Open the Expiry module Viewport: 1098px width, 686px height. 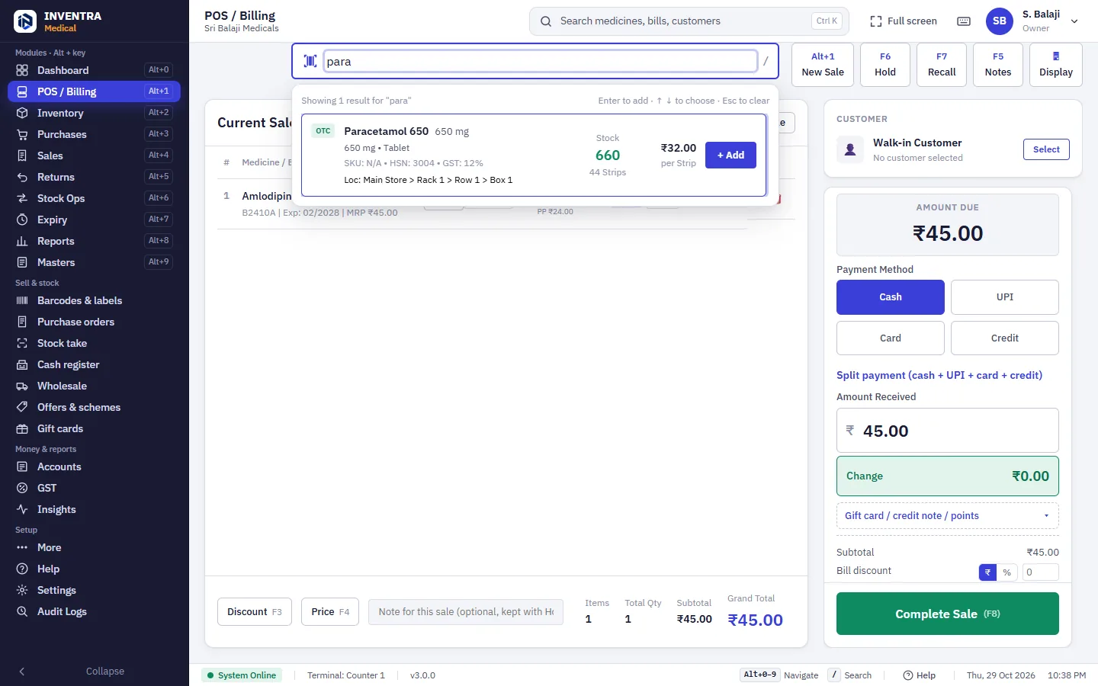(x=94, y=220)
